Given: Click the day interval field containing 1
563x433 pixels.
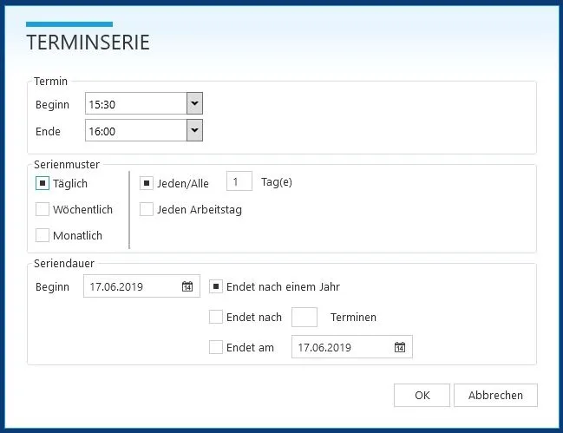Looking at the screenshot, I should pyautogui.click(x=239, y=181).
